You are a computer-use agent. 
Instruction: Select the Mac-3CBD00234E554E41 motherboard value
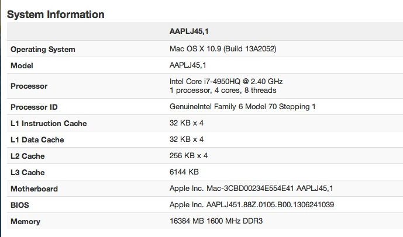pyautogui.click(x=251, y=189)
